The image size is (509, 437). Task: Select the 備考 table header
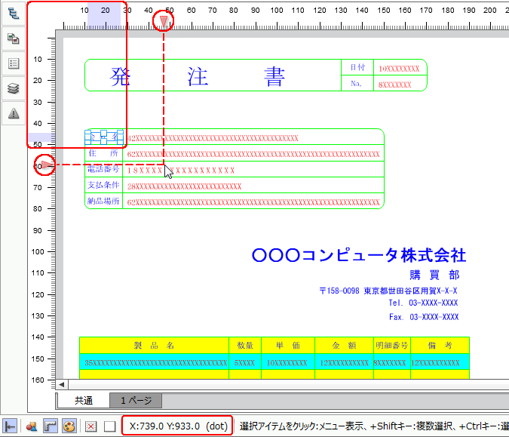[440, 346]
